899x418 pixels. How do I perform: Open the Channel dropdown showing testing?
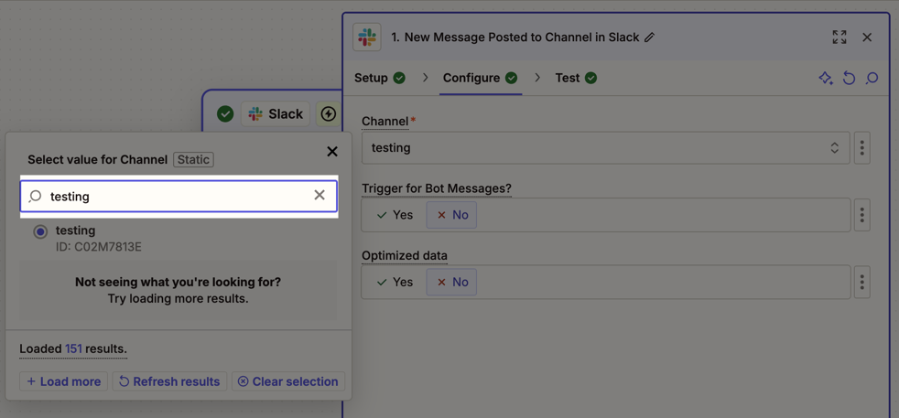pos(605,148)
